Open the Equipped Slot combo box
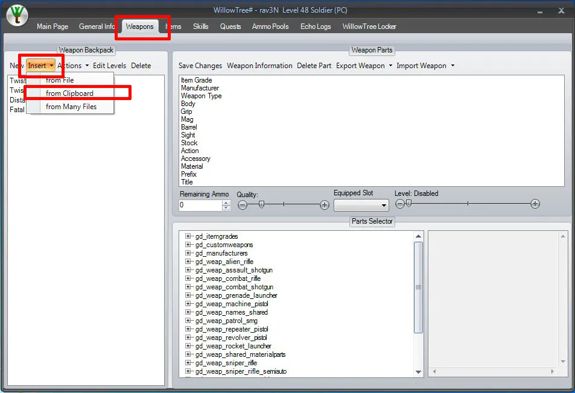The width and height of the screenshot is (575, 393). coord(361,206)
